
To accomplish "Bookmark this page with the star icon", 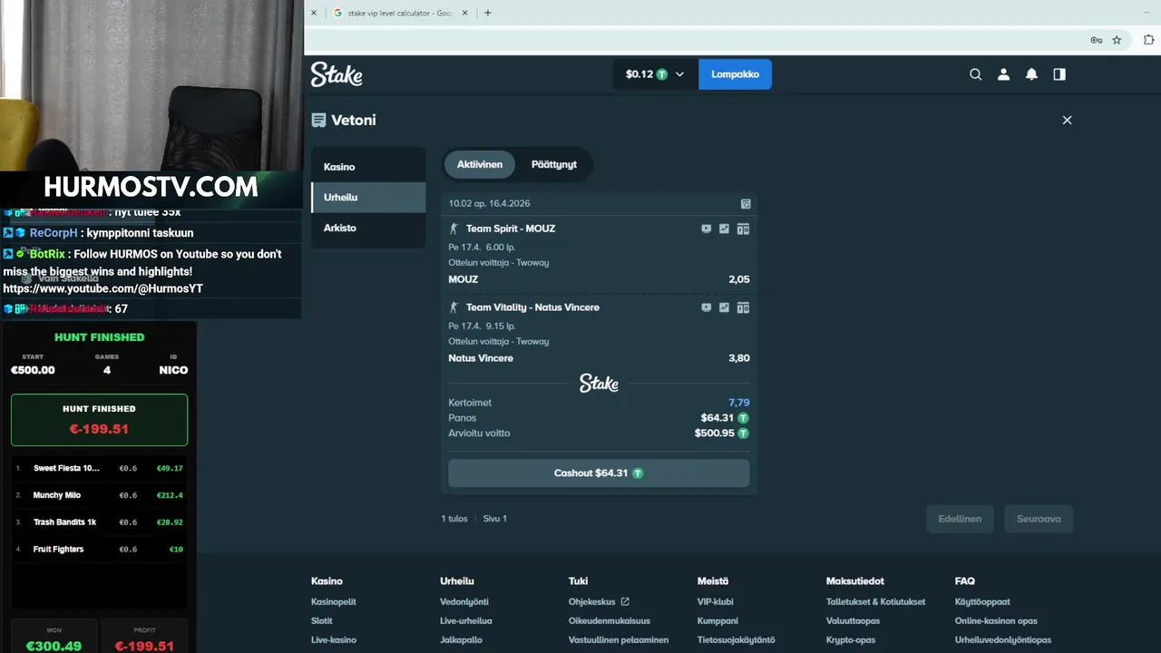I will coord(1117,40).
